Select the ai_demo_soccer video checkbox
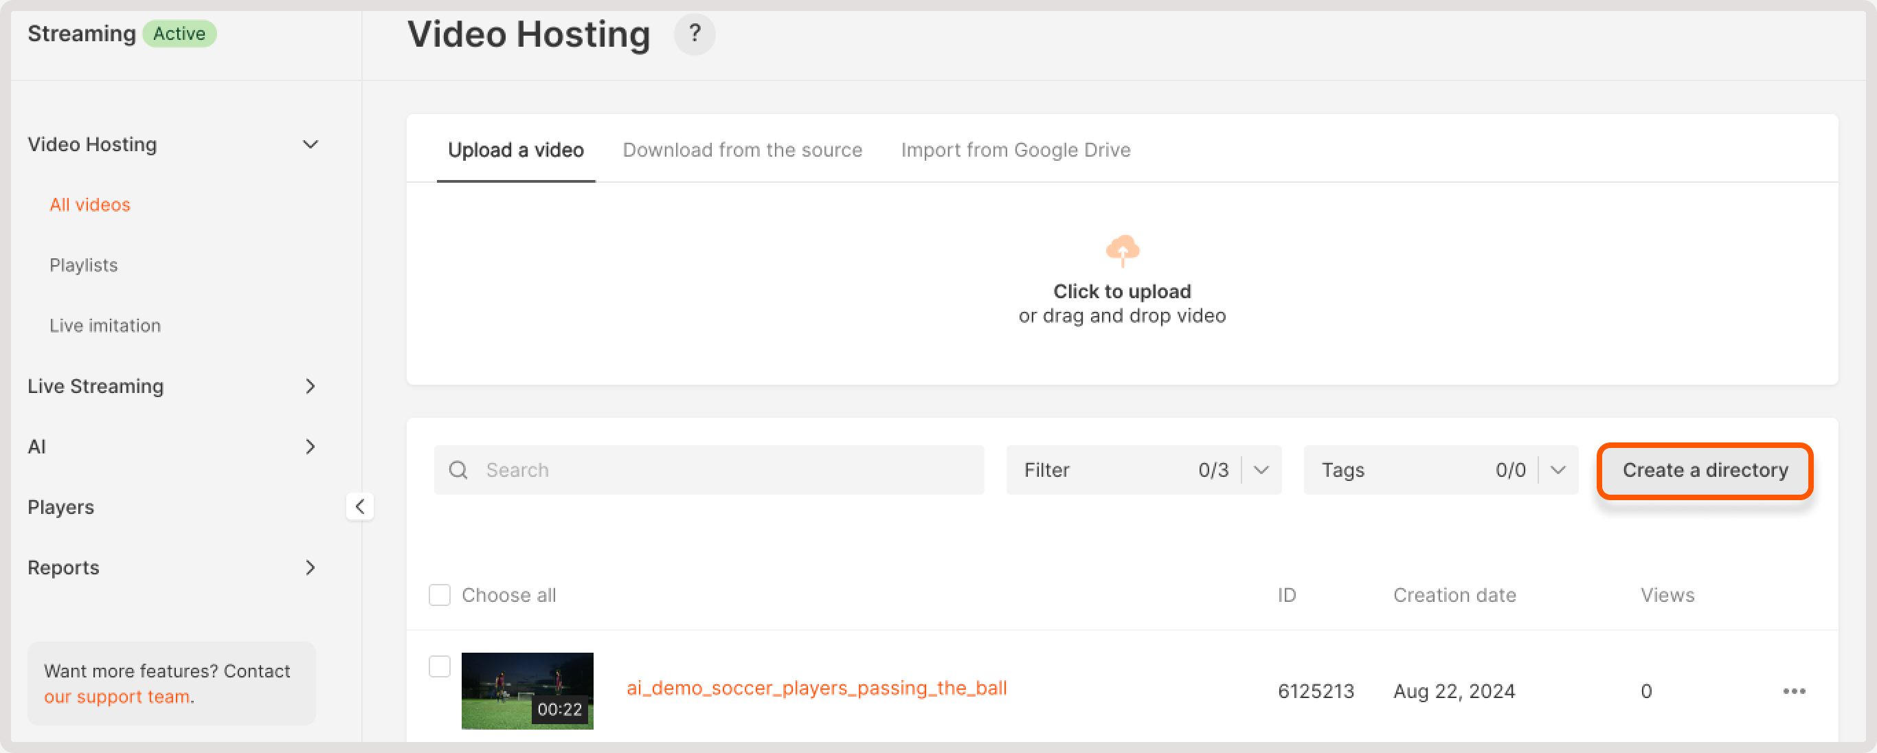The width and height of the screenshot is (1877, 753). click(x=440, y=666)
